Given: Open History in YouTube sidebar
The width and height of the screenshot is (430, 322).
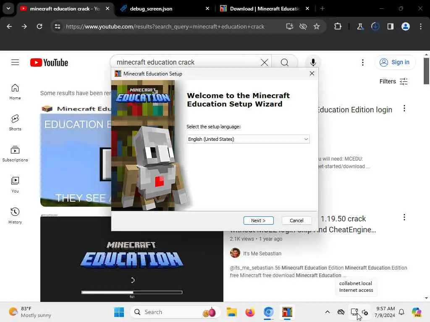Looking at the screenshot, I should click(x=15, y=216).
